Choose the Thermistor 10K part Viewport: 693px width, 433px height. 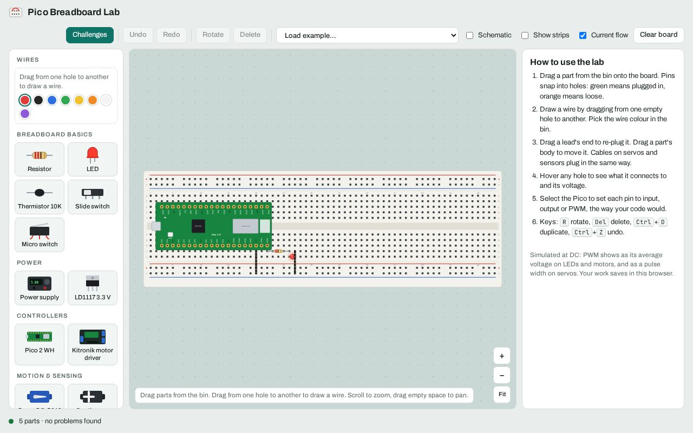40,197
